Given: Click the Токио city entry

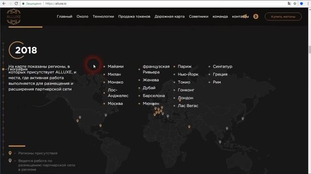Looking at the screenshot, I should tap(184, 82).
